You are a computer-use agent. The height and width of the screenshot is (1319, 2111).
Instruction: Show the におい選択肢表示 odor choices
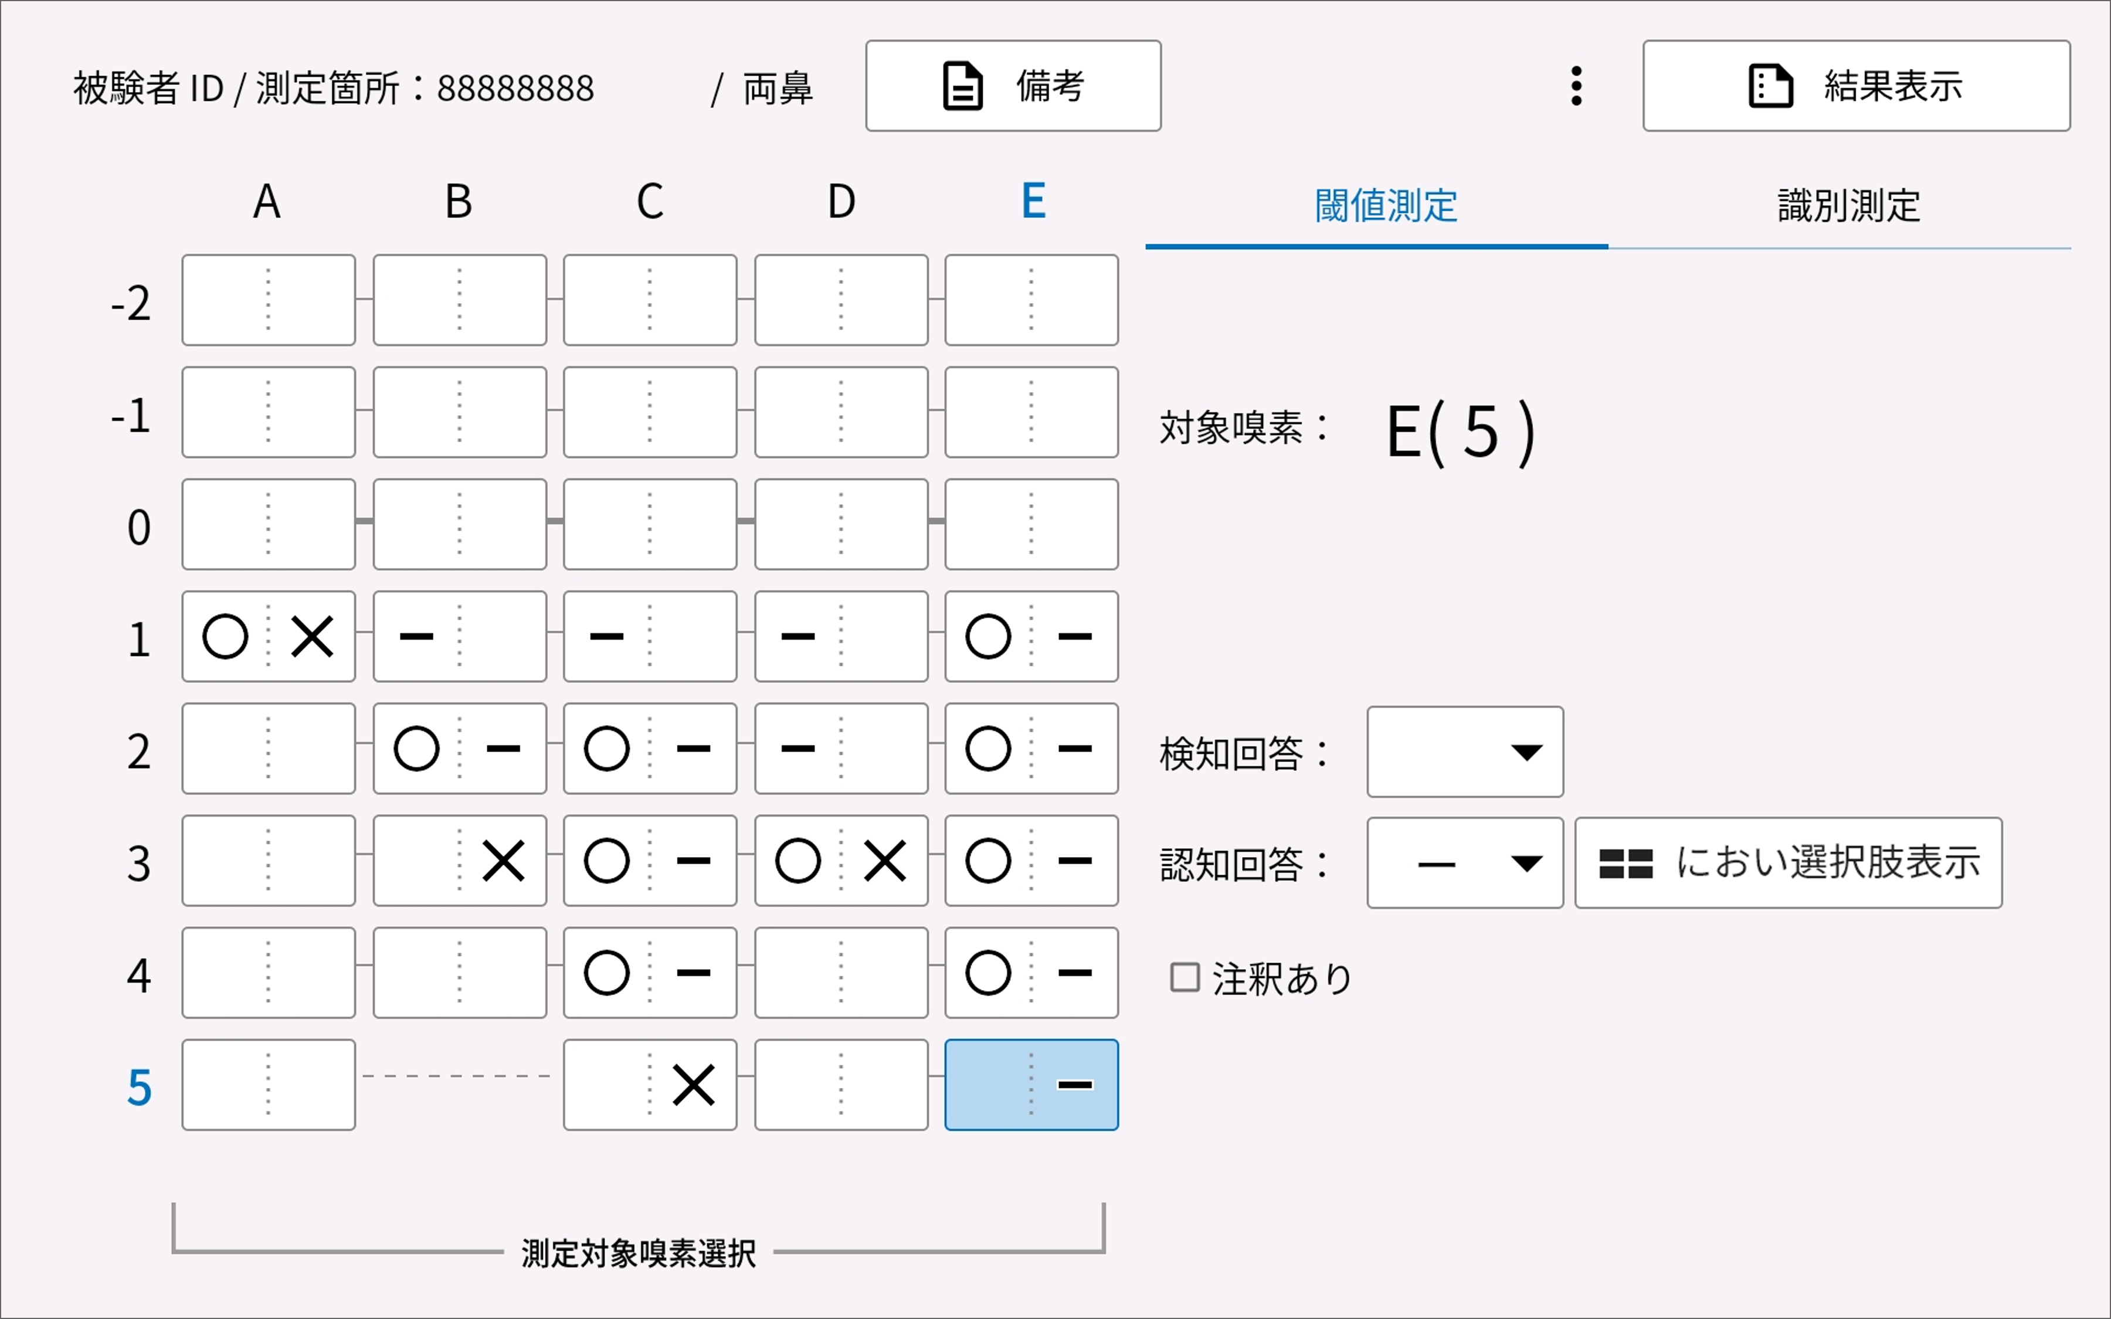click(1787, 863)
